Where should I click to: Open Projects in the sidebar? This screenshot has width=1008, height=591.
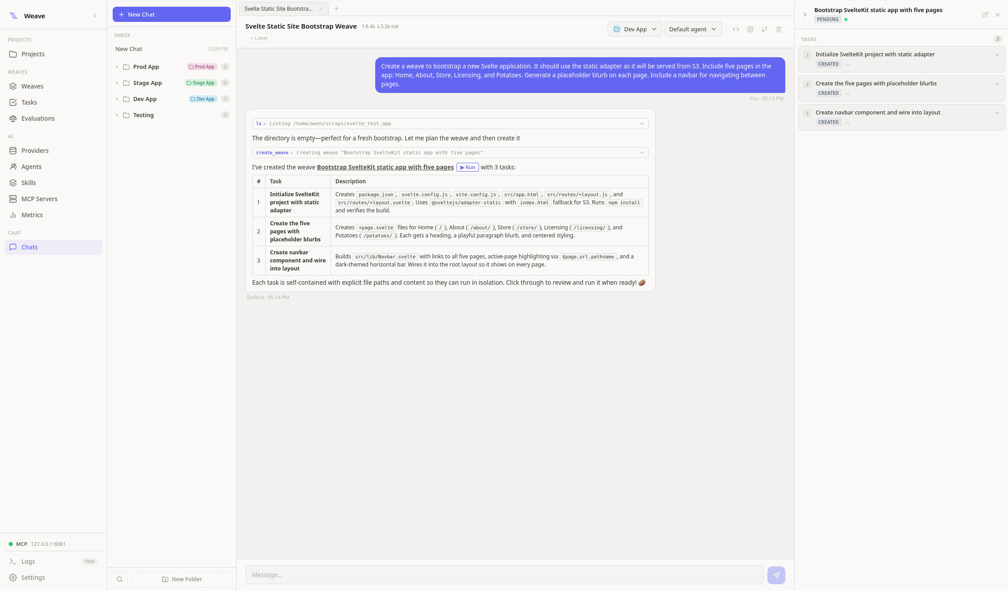point(53,54)
